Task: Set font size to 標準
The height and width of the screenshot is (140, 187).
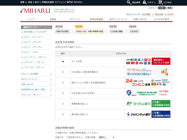Action: point(169,8)
